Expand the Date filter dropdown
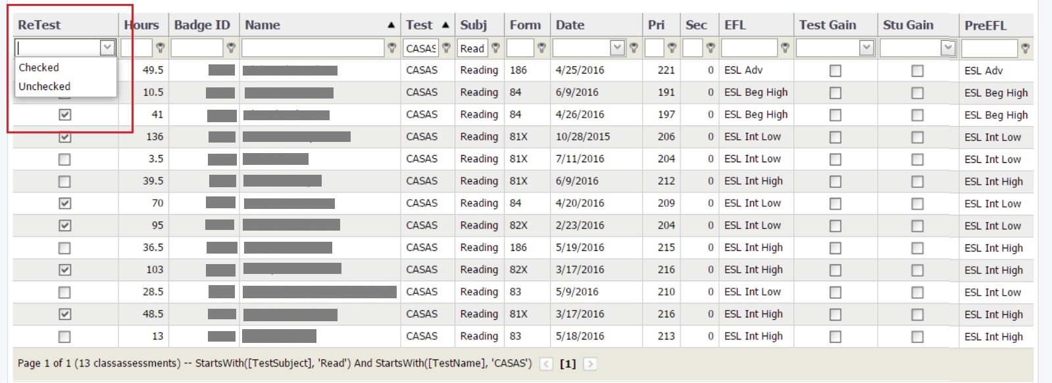This screenshot has height=383, width=1052. pos(617,48)
